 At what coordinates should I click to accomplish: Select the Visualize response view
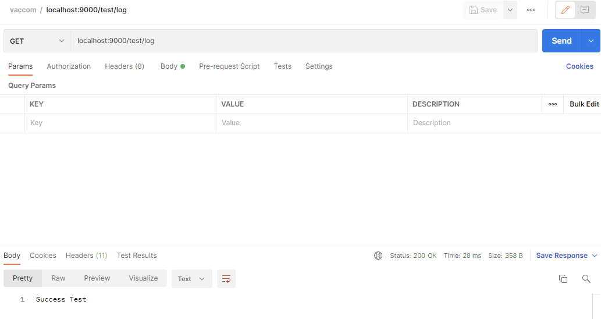[x=143, y=278]
